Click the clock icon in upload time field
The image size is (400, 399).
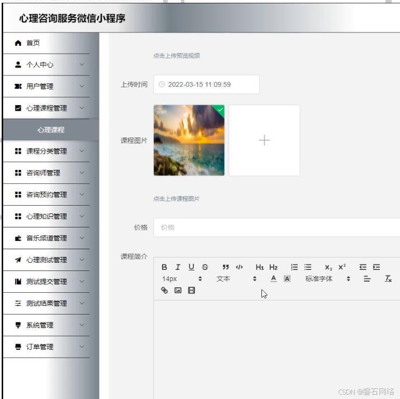tap(161, 84)
